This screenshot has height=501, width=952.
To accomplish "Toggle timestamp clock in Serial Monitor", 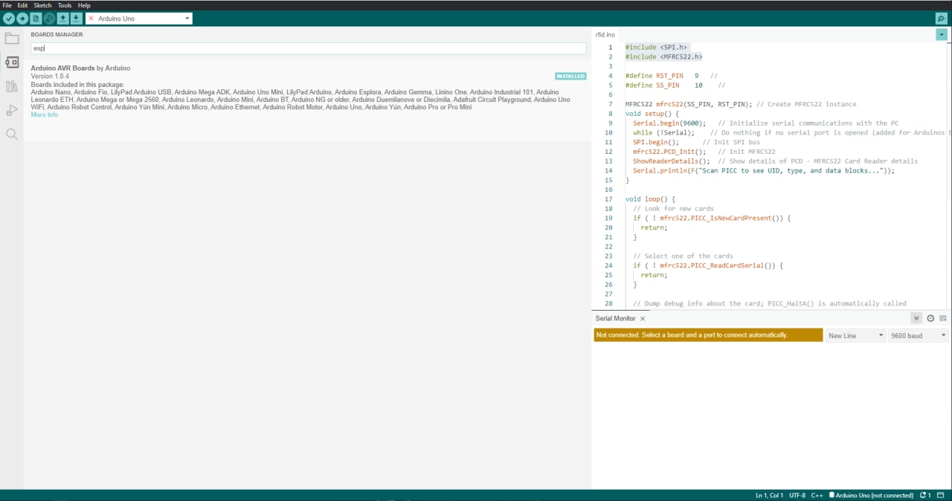I will pos(930,318).
